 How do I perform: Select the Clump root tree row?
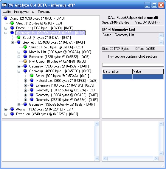(x=37, y=19)
